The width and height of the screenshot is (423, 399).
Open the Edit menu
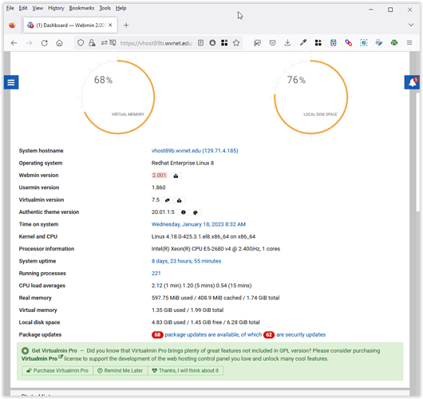[x=23, y=8]
